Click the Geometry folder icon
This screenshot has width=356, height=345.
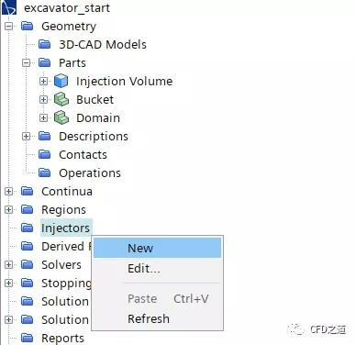(28, 27)
